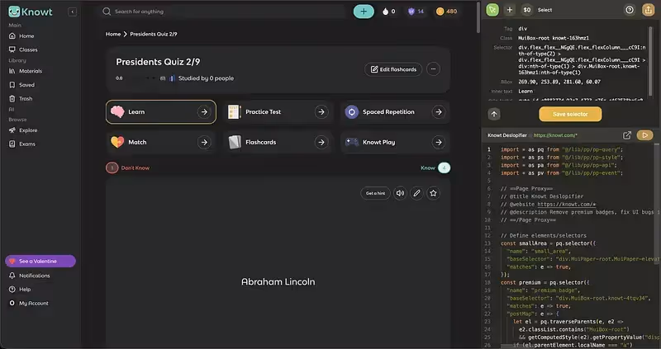
Task: Run the Knowt Deslopifier script play button
Action: pyautogui.click(x=645, y=135)
